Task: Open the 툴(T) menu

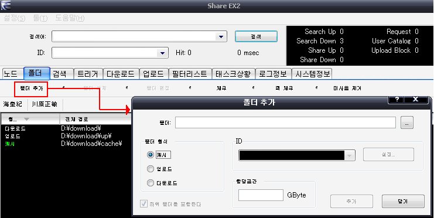Action: pos(40,19)
